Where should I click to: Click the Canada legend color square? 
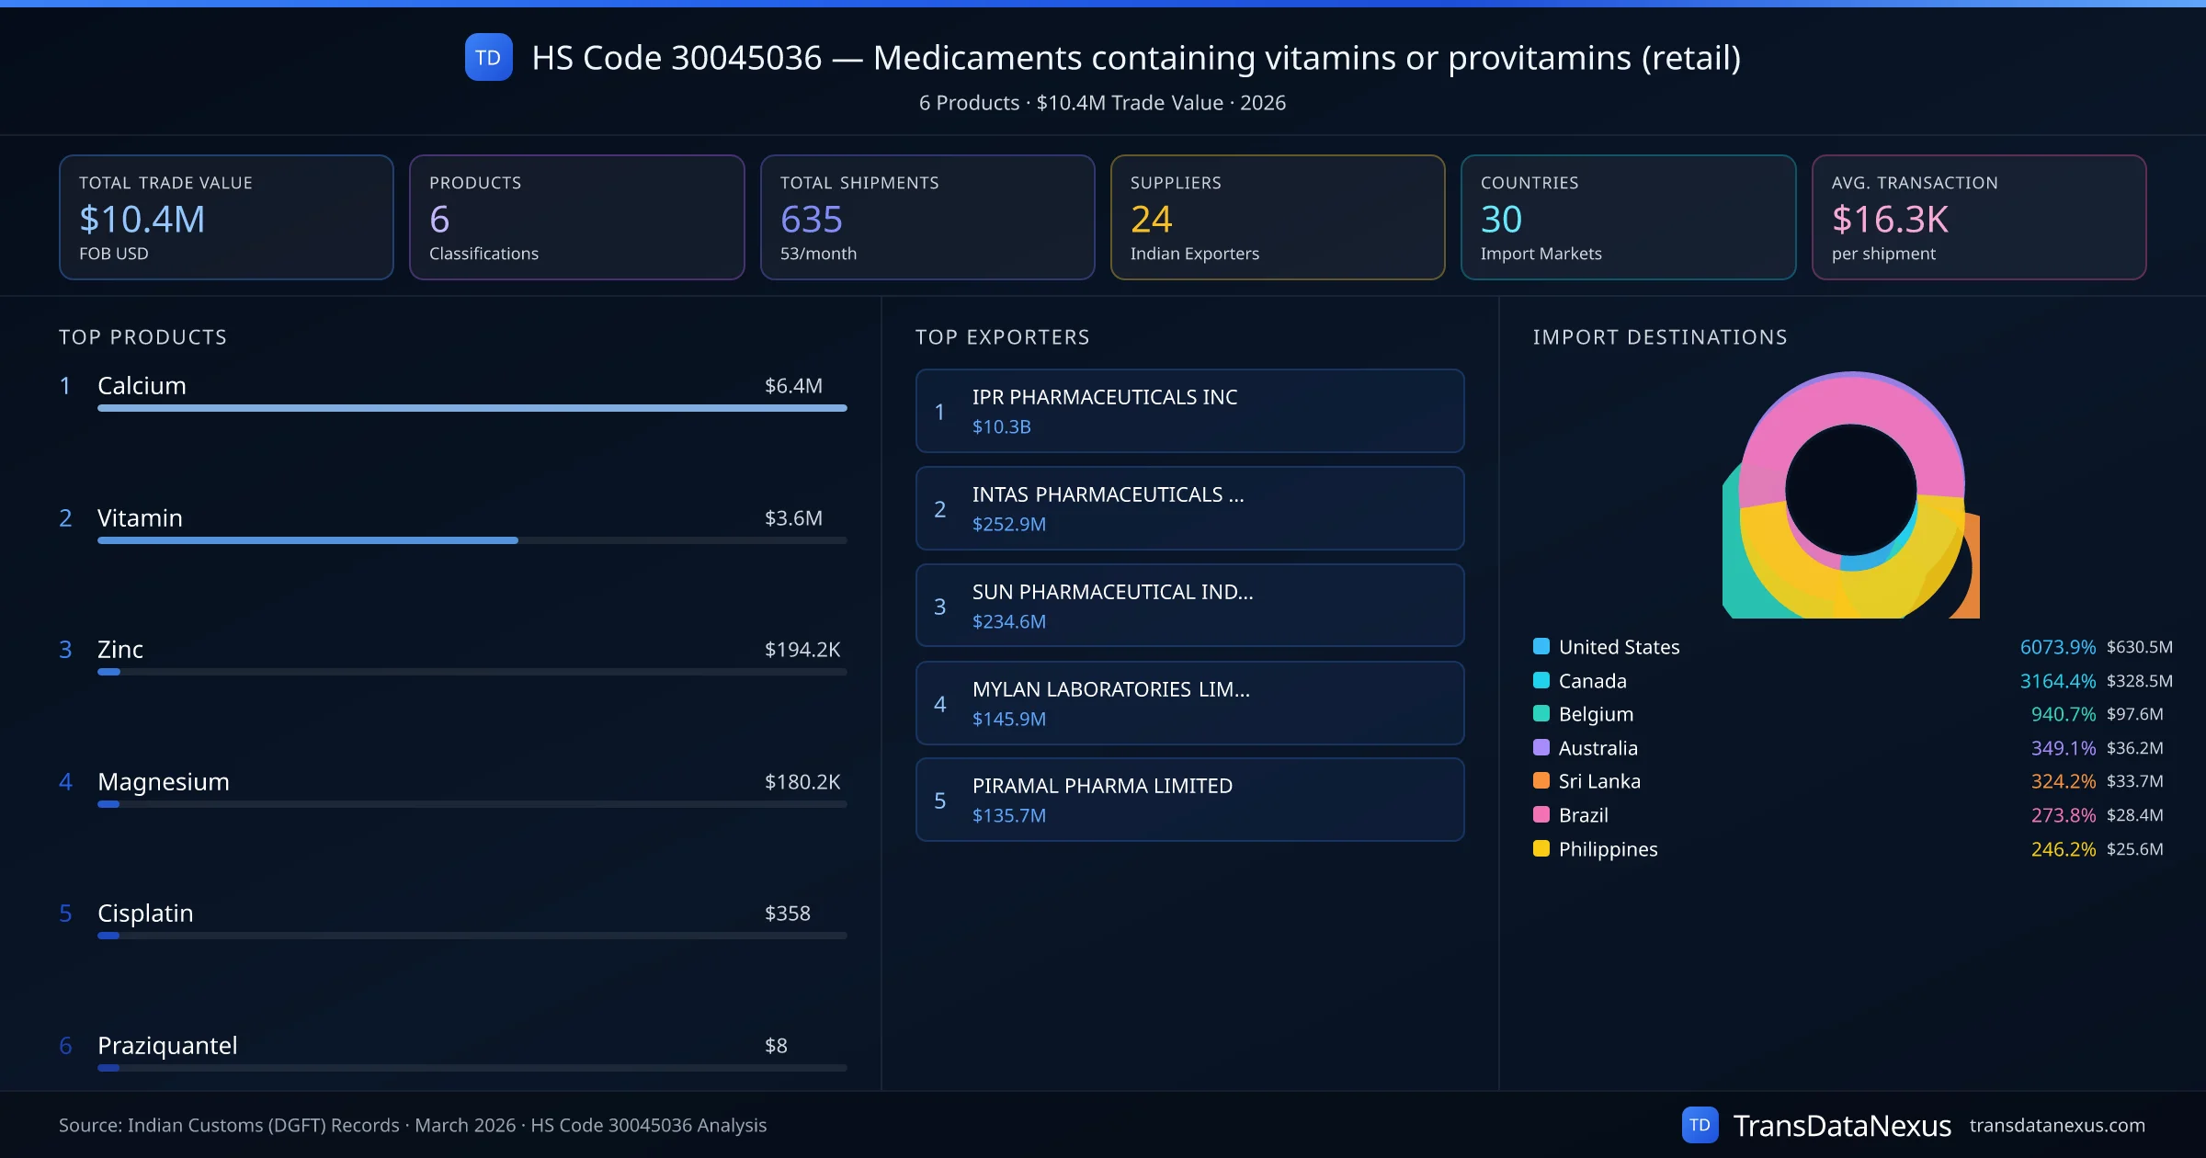pos(1541,680)
